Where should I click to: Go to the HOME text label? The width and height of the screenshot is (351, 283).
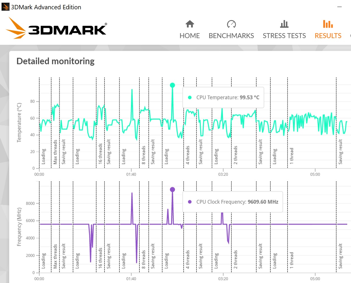190,36
